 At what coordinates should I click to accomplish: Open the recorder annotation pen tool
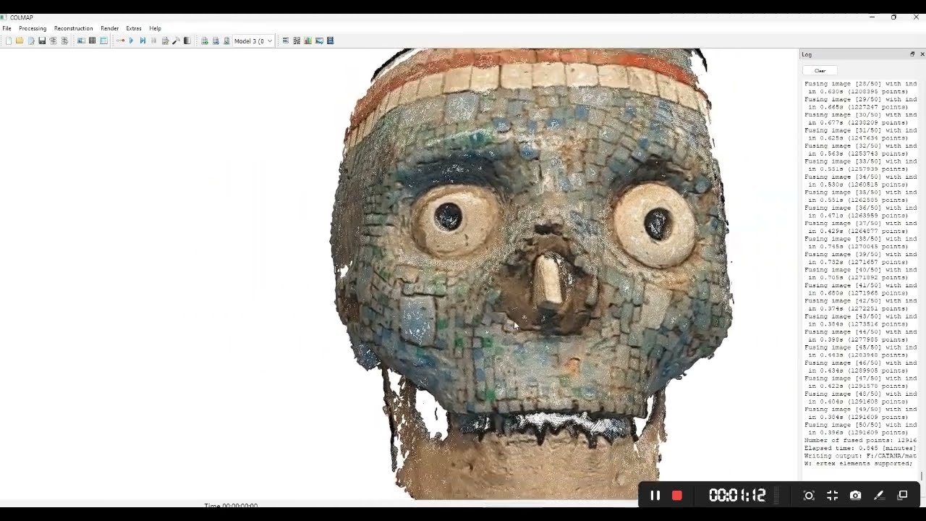coord(879,496)
